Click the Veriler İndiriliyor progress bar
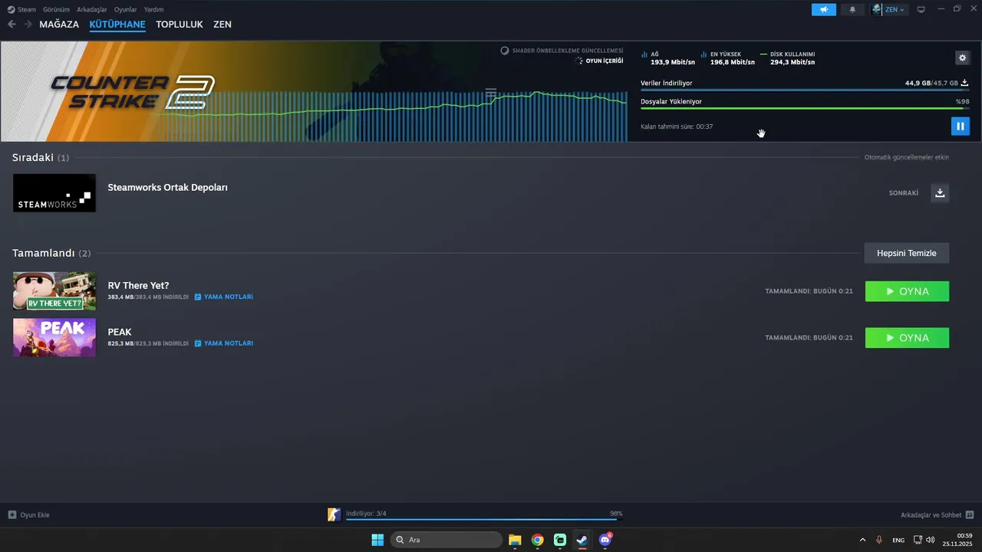 [x=805, y=90]
